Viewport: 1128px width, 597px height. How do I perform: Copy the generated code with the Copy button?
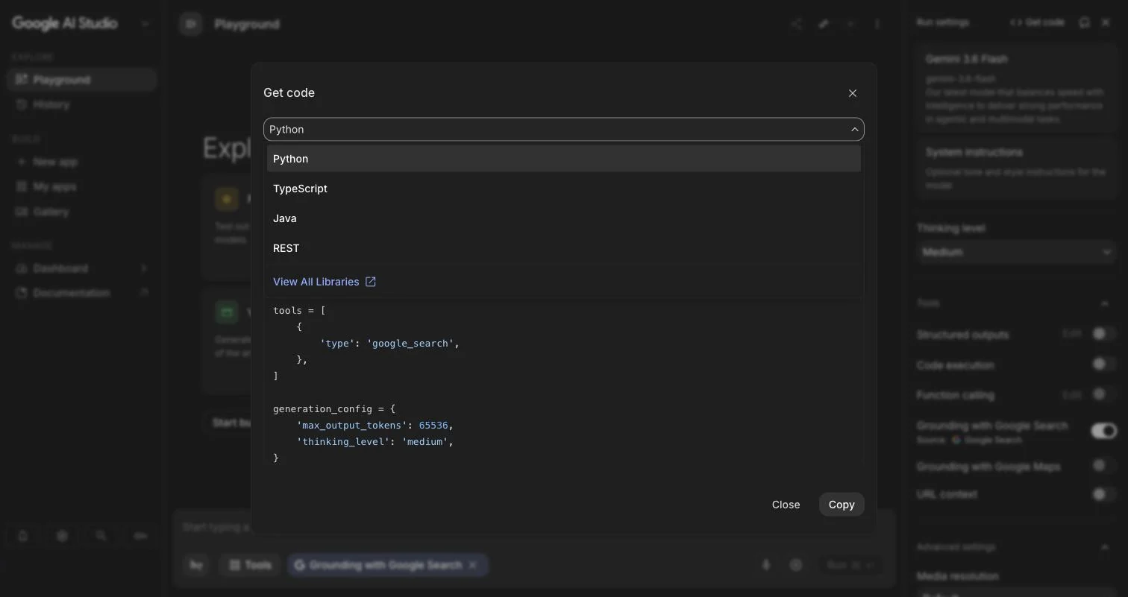tap(842, 505)
